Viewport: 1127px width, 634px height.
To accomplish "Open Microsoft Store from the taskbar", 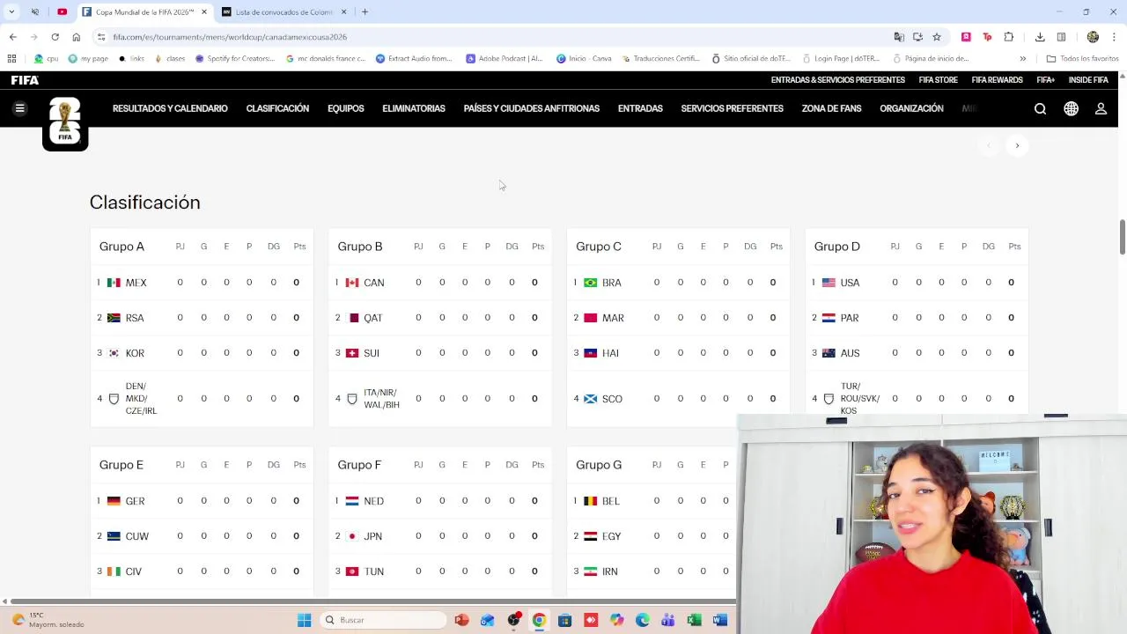I will tap(564, 620).
